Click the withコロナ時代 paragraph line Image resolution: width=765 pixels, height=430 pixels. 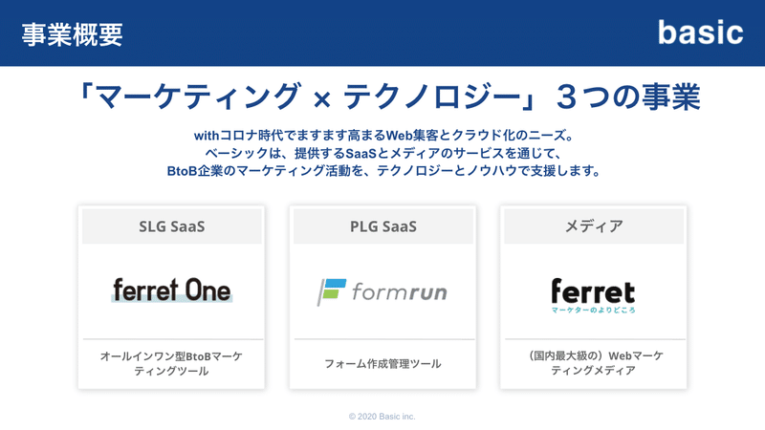click(x=383, y=135)
